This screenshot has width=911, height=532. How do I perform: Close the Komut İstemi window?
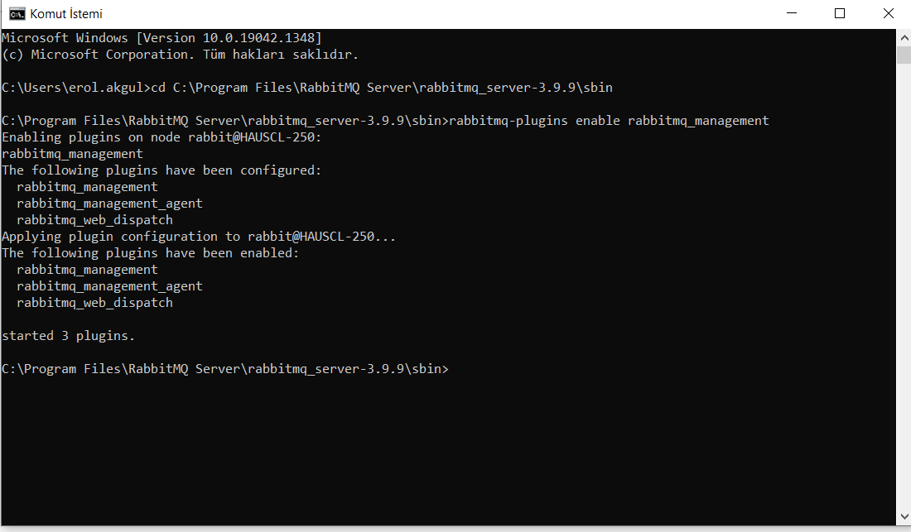[x=888, y=14]
